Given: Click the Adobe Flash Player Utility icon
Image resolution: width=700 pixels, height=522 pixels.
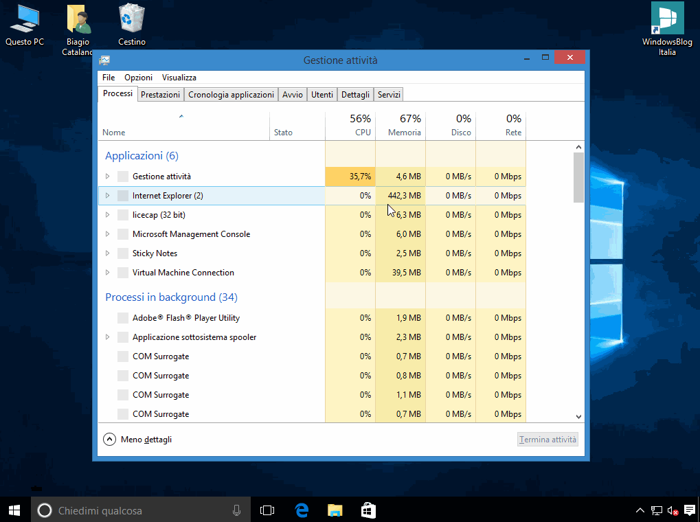Looking at the screenshot, I should click(x=123, y=318).
